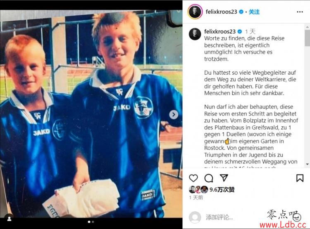
Task: Open the felixkroos23 username in the caption
Action: coord(220,31)
